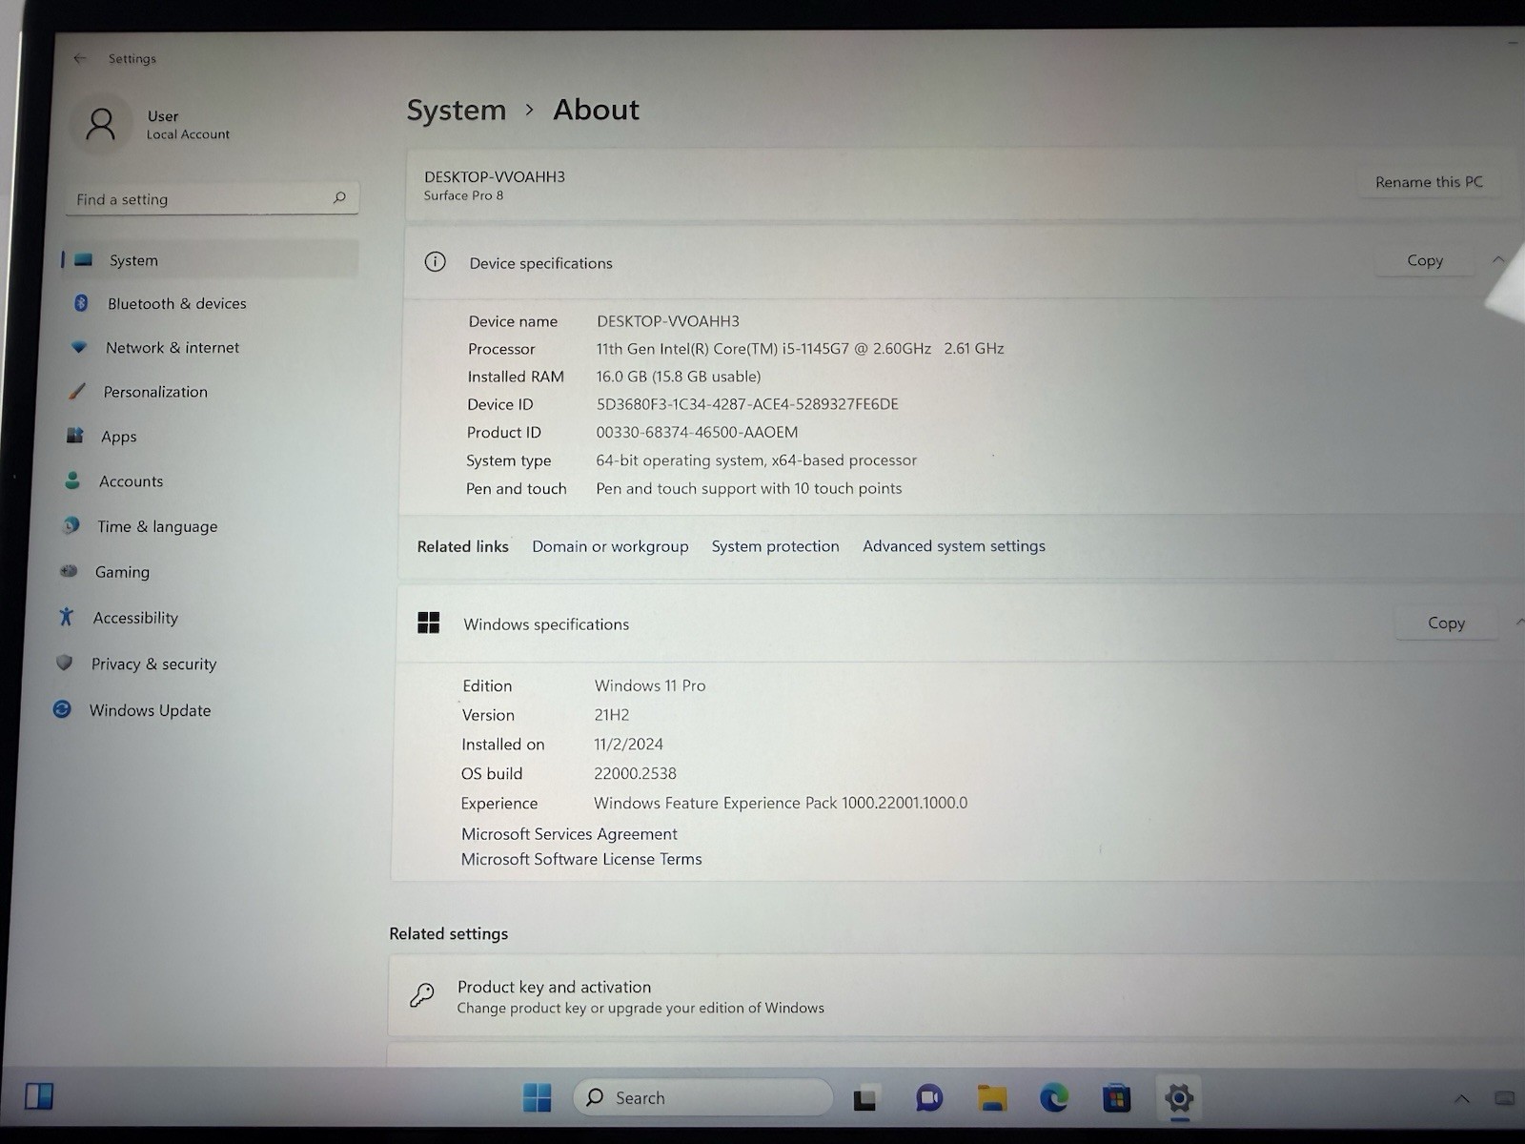
Task: Click the Windows specifications logo icon
Action: (429, 623)
